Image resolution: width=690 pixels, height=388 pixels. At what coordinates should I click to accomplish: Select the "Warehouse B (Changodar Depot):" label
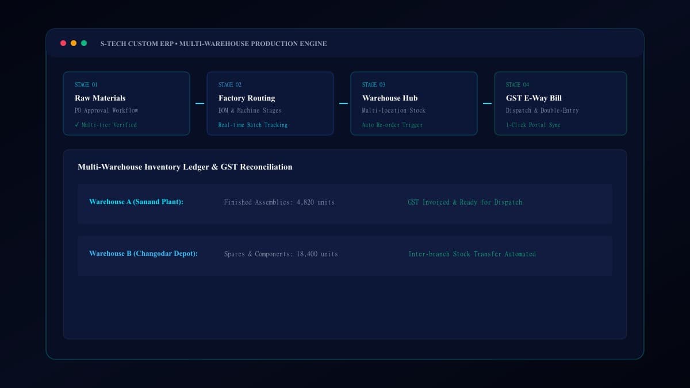tap(143, 253)
